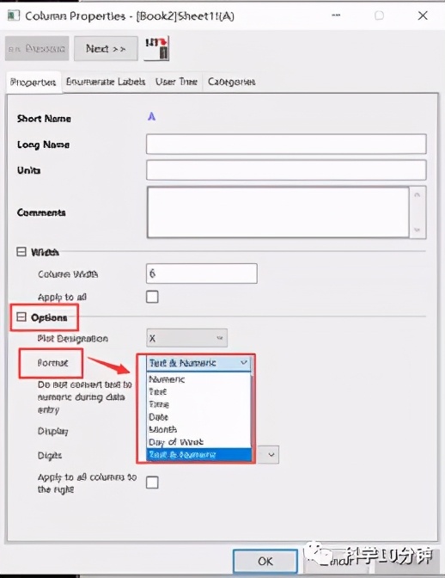Image resolution: width=445 pixels, height=578 pixels.
Task: Click inside the Comments text area
Action: point(277,212)
